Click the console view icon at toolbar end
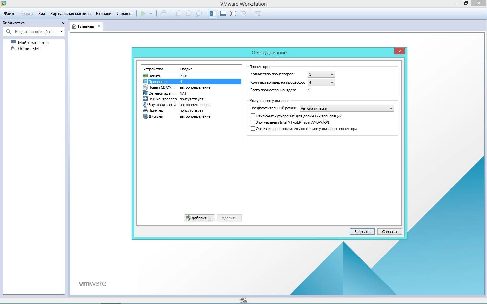Image resolution: width=487 pixels, height=304 pixels. (x=258, y=14)
